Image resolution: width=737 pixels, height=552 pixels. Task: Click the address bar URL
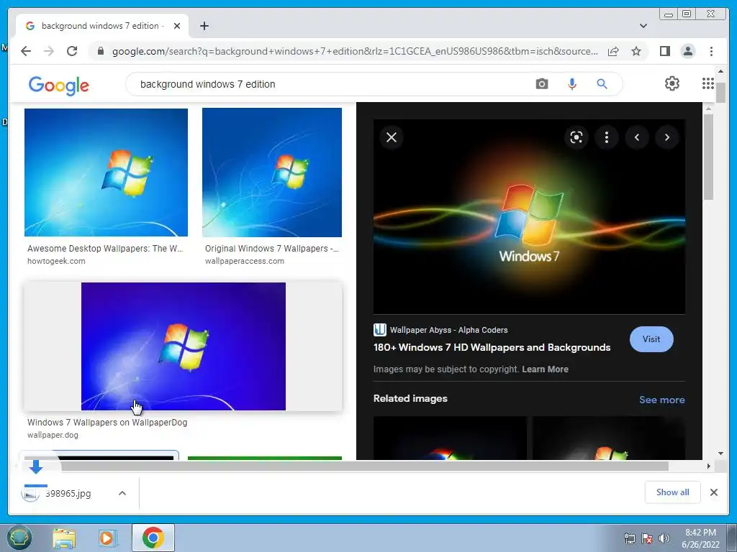pos(355,51)
